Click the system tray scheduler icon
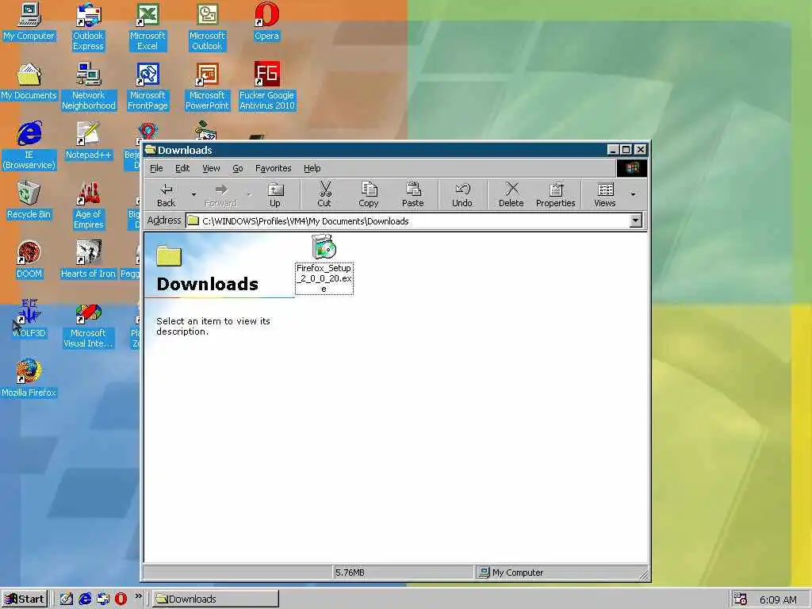The height and width of the screenshot is (609, 812). click(x=741, y=599)
